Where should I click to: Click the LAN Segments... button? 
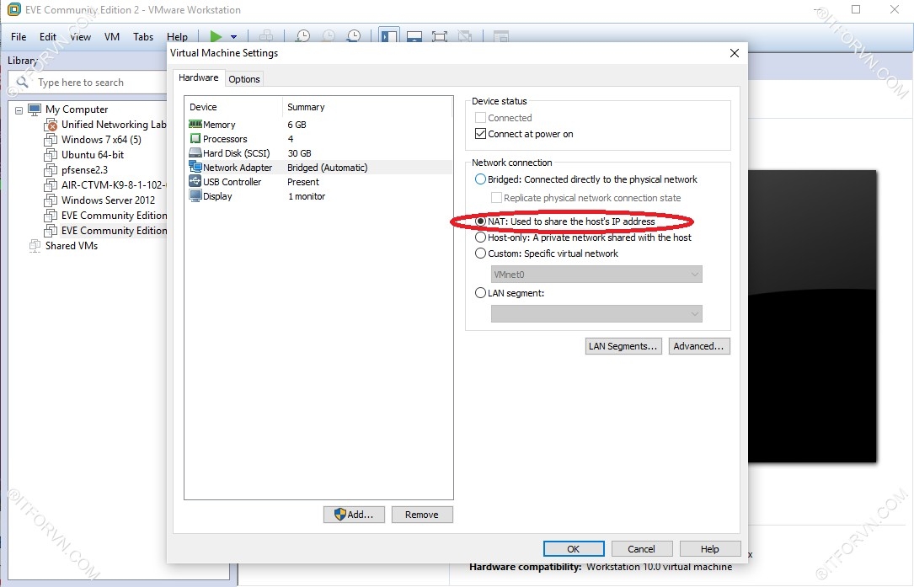(623, 346)
